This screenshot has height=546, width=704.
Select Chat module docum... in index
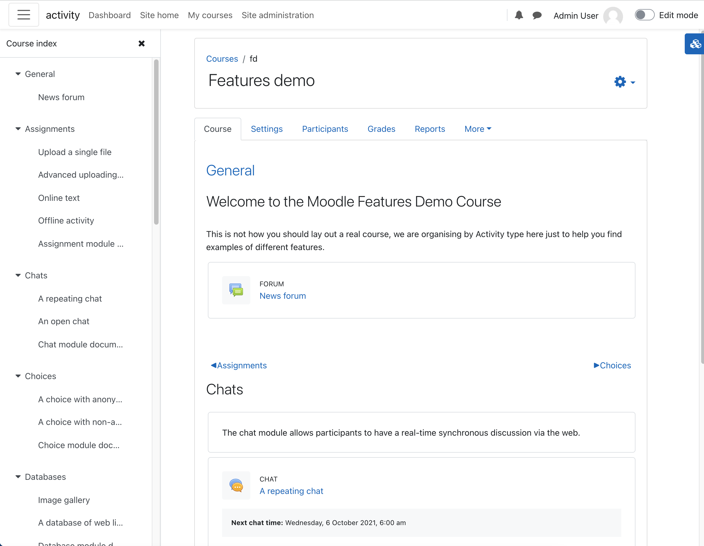80,345
